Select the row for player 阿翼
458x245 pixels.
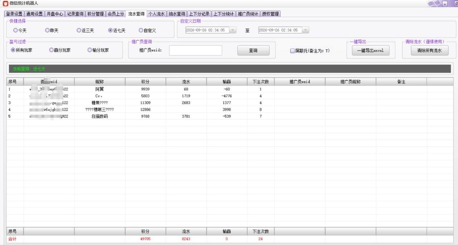[229, 89]
